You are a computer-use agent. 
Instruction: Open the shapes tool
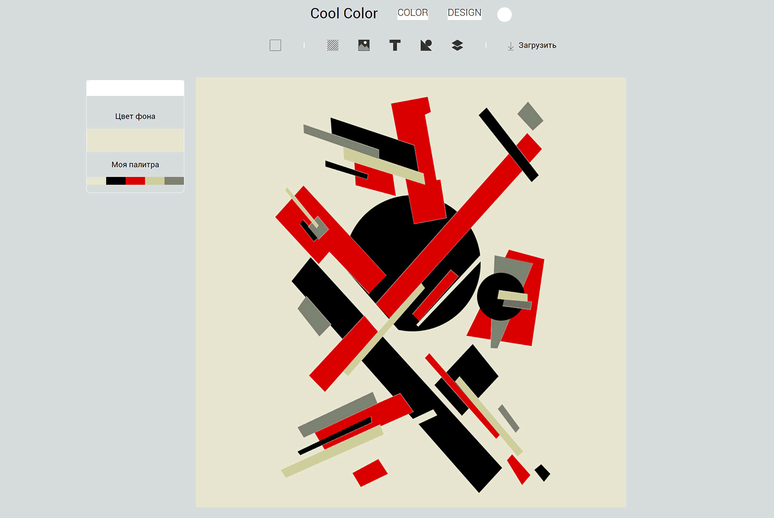pyautogui.click(x=426, y=45)
